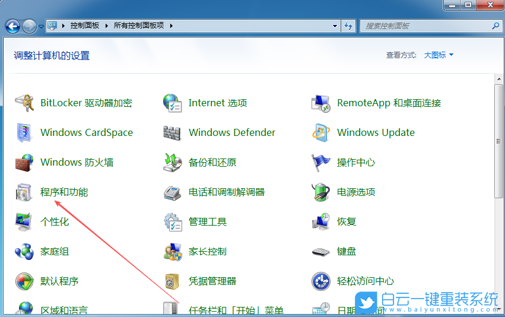Open the 恢复 icon
The height and width of the screenshot is (317, 505).
click(321, 221)
